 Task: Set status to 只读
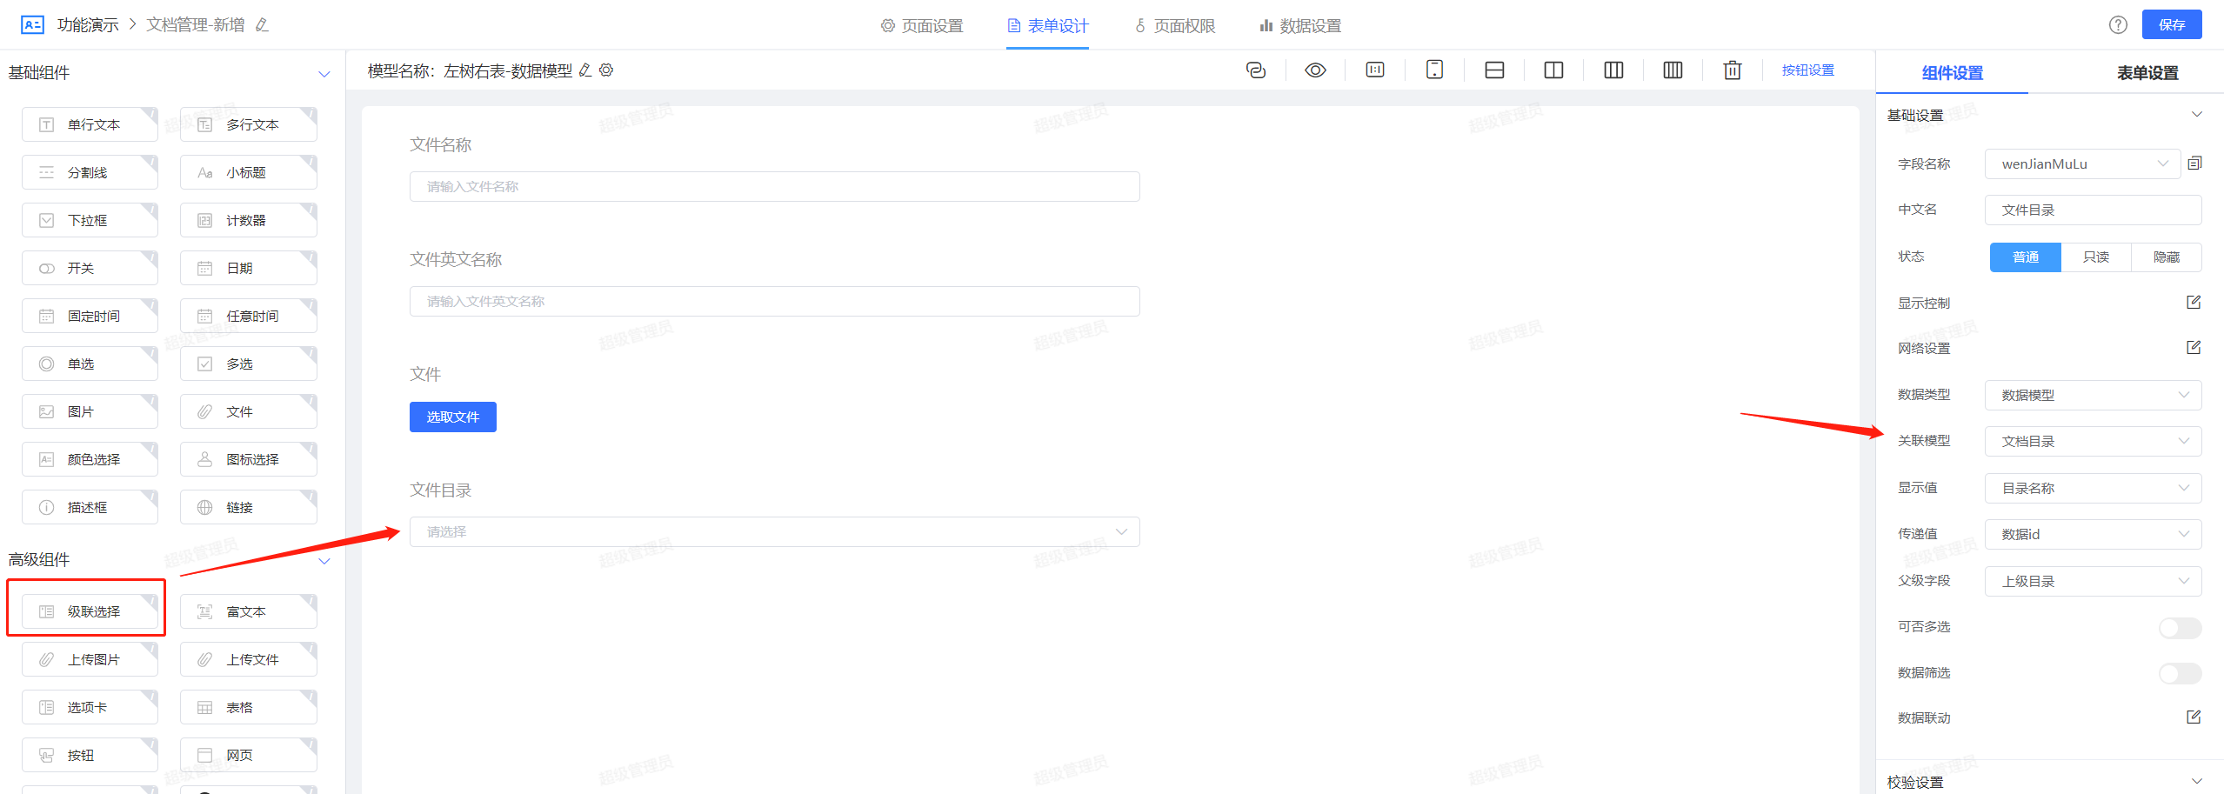point(2096,257)
